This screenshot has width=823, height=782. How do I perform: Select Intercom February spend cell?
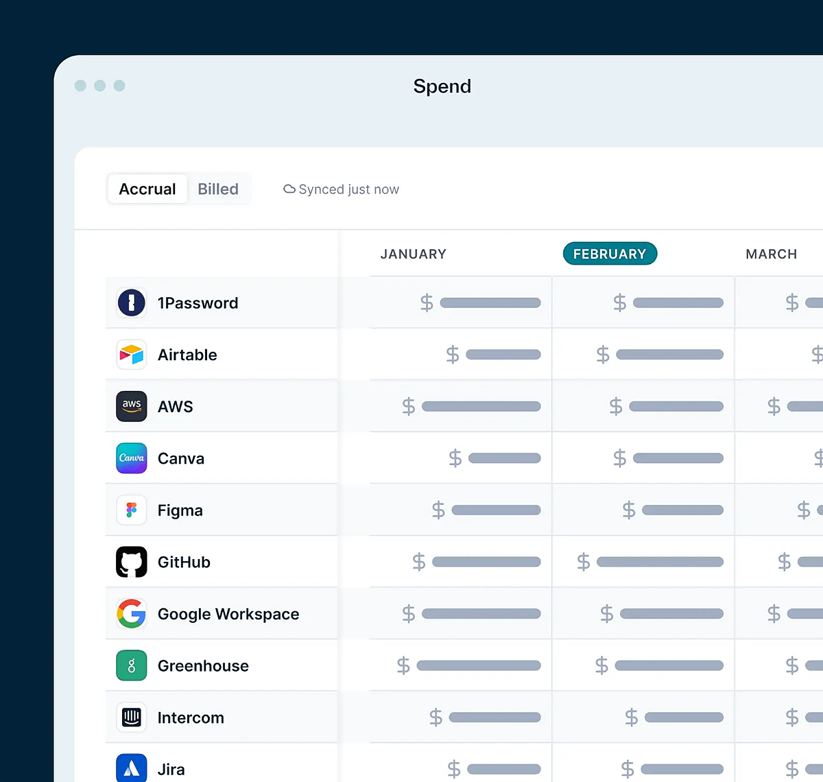[643, 718]
